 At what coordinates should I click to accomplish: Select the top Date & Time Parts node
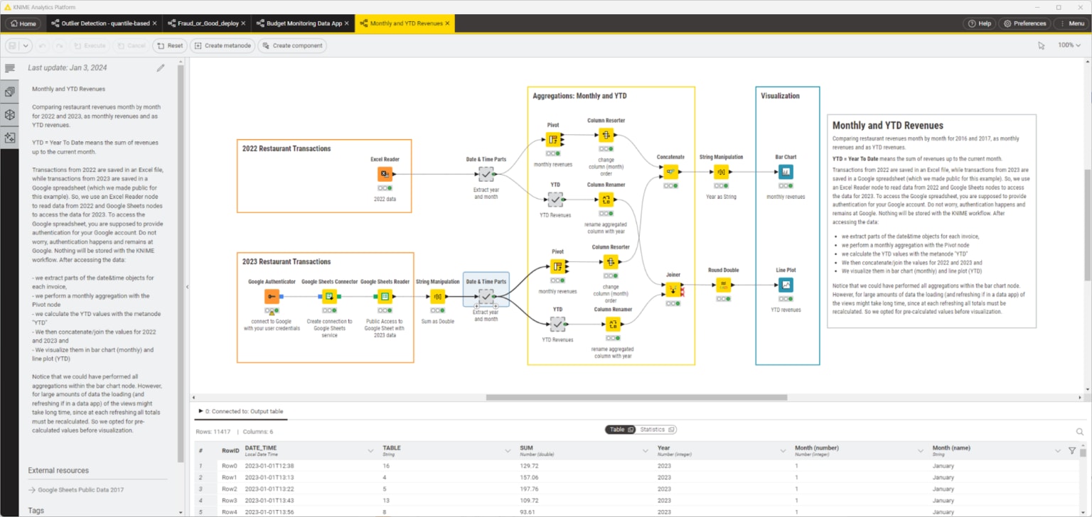486,174
